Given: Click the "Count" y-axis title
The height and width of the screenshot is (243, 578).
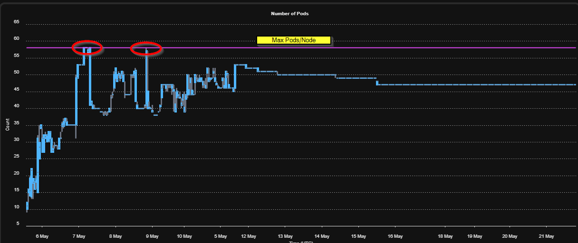Looking at the screenshot, I should coord(7,125).
